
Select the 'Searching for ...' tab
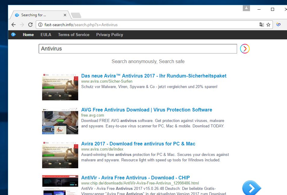tap(40, 15)
